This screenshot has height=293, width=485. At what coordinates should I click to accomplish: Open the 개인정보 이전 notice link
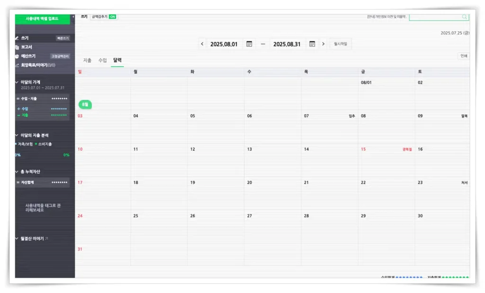point(386,17)
